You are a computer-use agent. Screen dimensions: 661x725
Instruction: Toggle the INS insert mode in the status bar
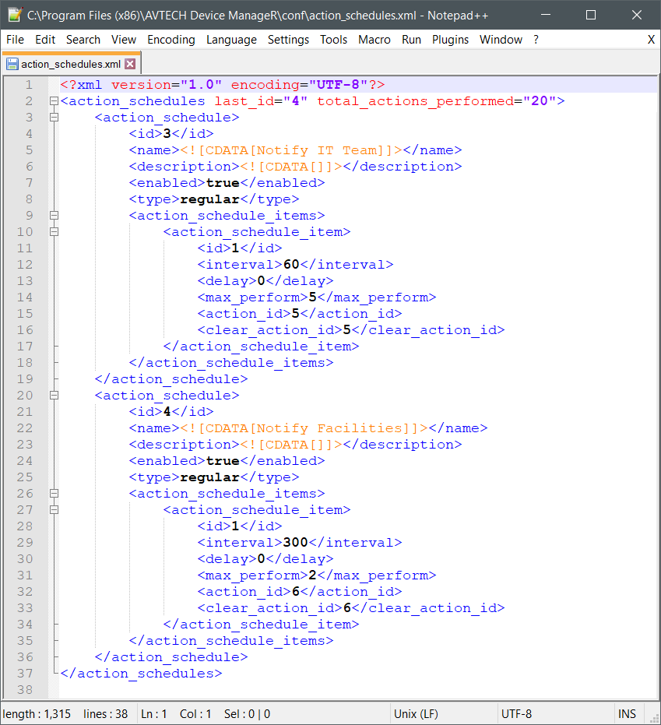627,713
